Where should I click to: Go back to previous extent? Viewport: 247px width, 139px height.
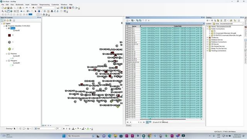[x=21, y=11]
